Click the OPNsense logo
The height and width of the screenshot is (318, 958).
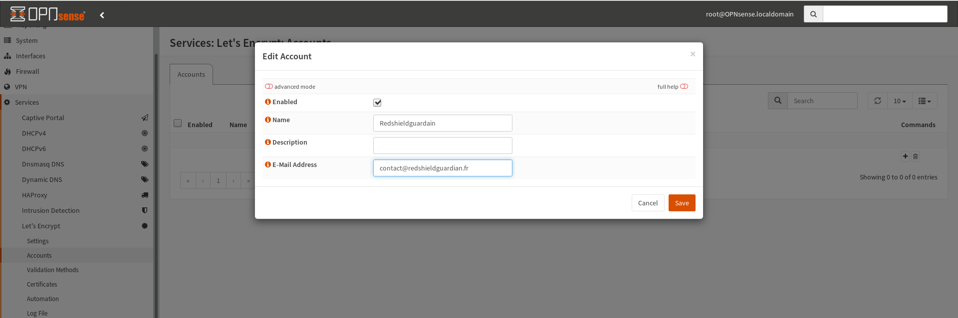pyautogui.click(x=48, y=14)
